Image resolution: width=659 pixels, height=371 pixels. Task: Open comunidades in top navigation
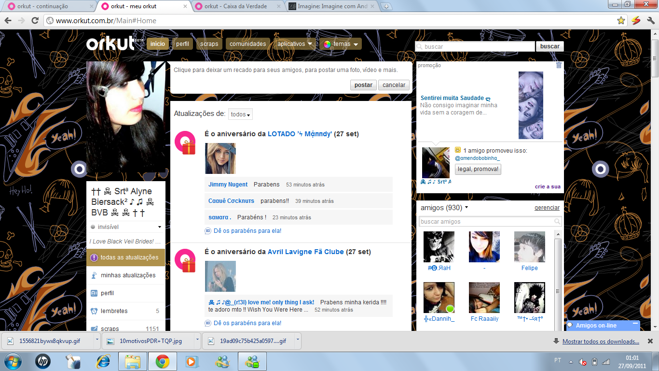click(247, 44)
